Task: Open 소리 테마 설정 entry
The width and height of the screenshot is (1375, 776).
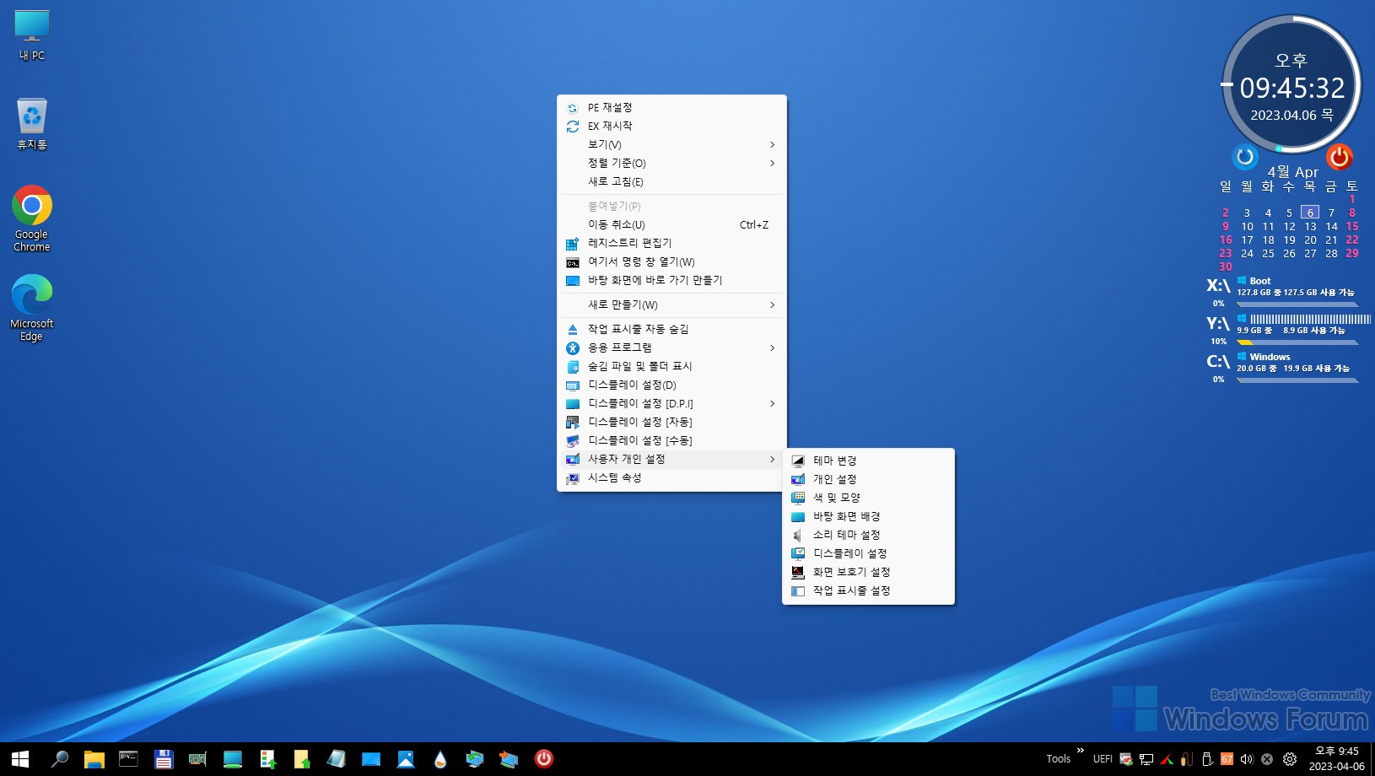Action: coord(869,536)
